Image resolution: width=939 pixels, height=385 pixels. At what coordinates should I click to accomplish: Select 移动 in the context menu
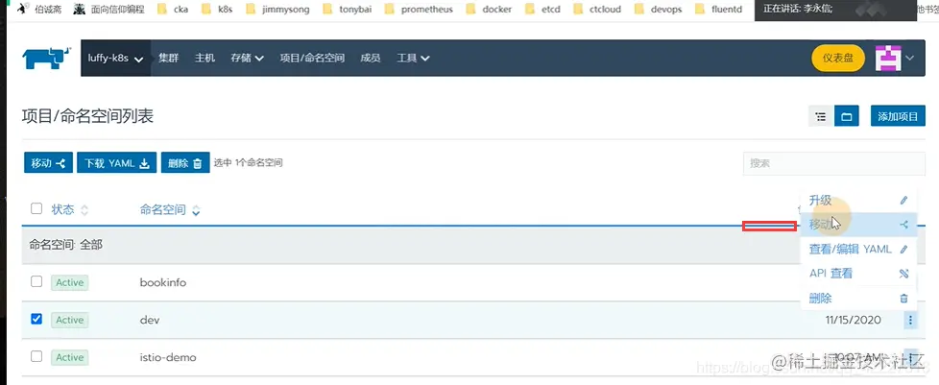(x=858, y=225)
